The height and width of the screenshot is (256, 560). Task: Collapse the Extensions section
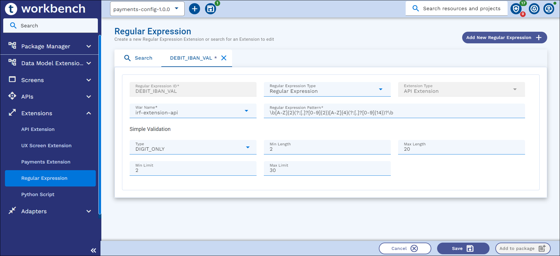point(89,113)
